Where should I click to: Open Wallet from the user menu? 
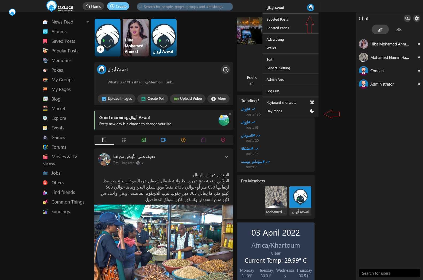271,48
